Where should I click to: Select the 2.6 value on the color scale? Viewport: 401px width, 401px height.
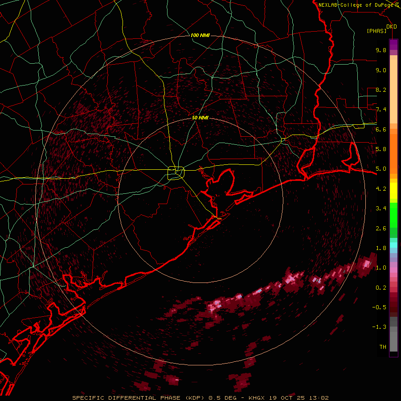pos(381,229)
